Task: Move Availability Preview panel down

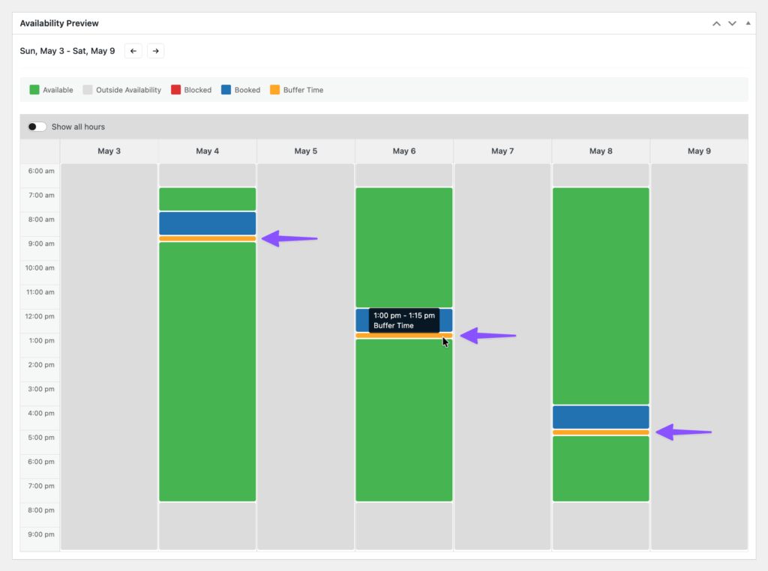Action: pyautogui.click(x=732, y=24)
